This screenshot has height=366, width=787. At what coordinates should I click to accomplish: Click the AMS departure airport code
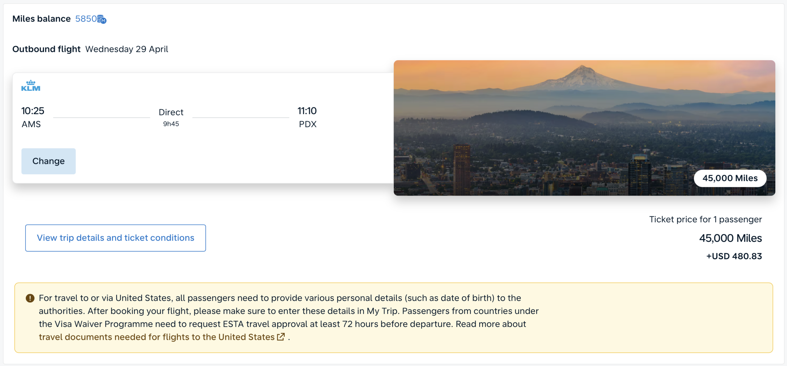(31, 124)
